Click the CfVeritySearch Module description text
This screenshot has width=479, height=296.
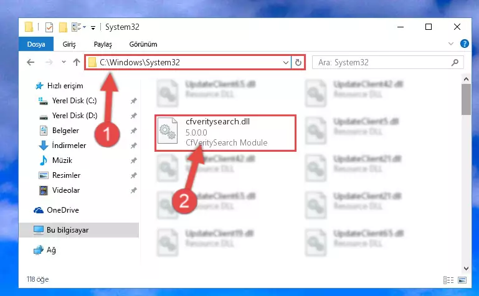pos(226,142)
